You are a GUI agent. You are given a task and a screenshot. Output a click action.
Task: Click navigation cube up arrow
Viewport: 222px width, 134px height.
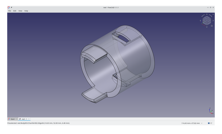point(207,14)
